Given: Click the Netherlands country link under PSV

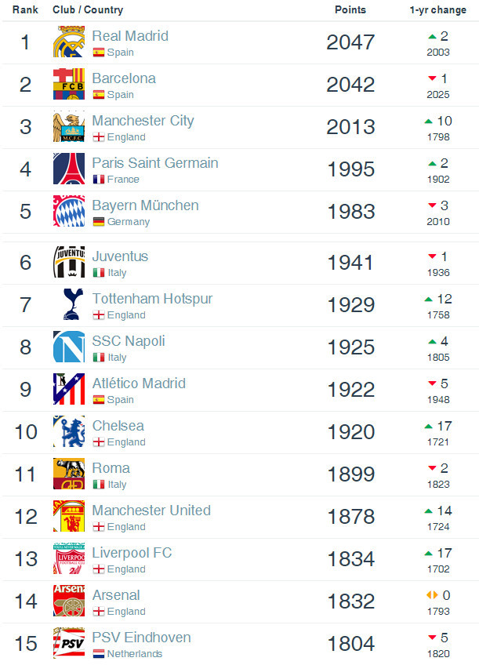Looking at the screenshot, I should (x=134, y=654).
